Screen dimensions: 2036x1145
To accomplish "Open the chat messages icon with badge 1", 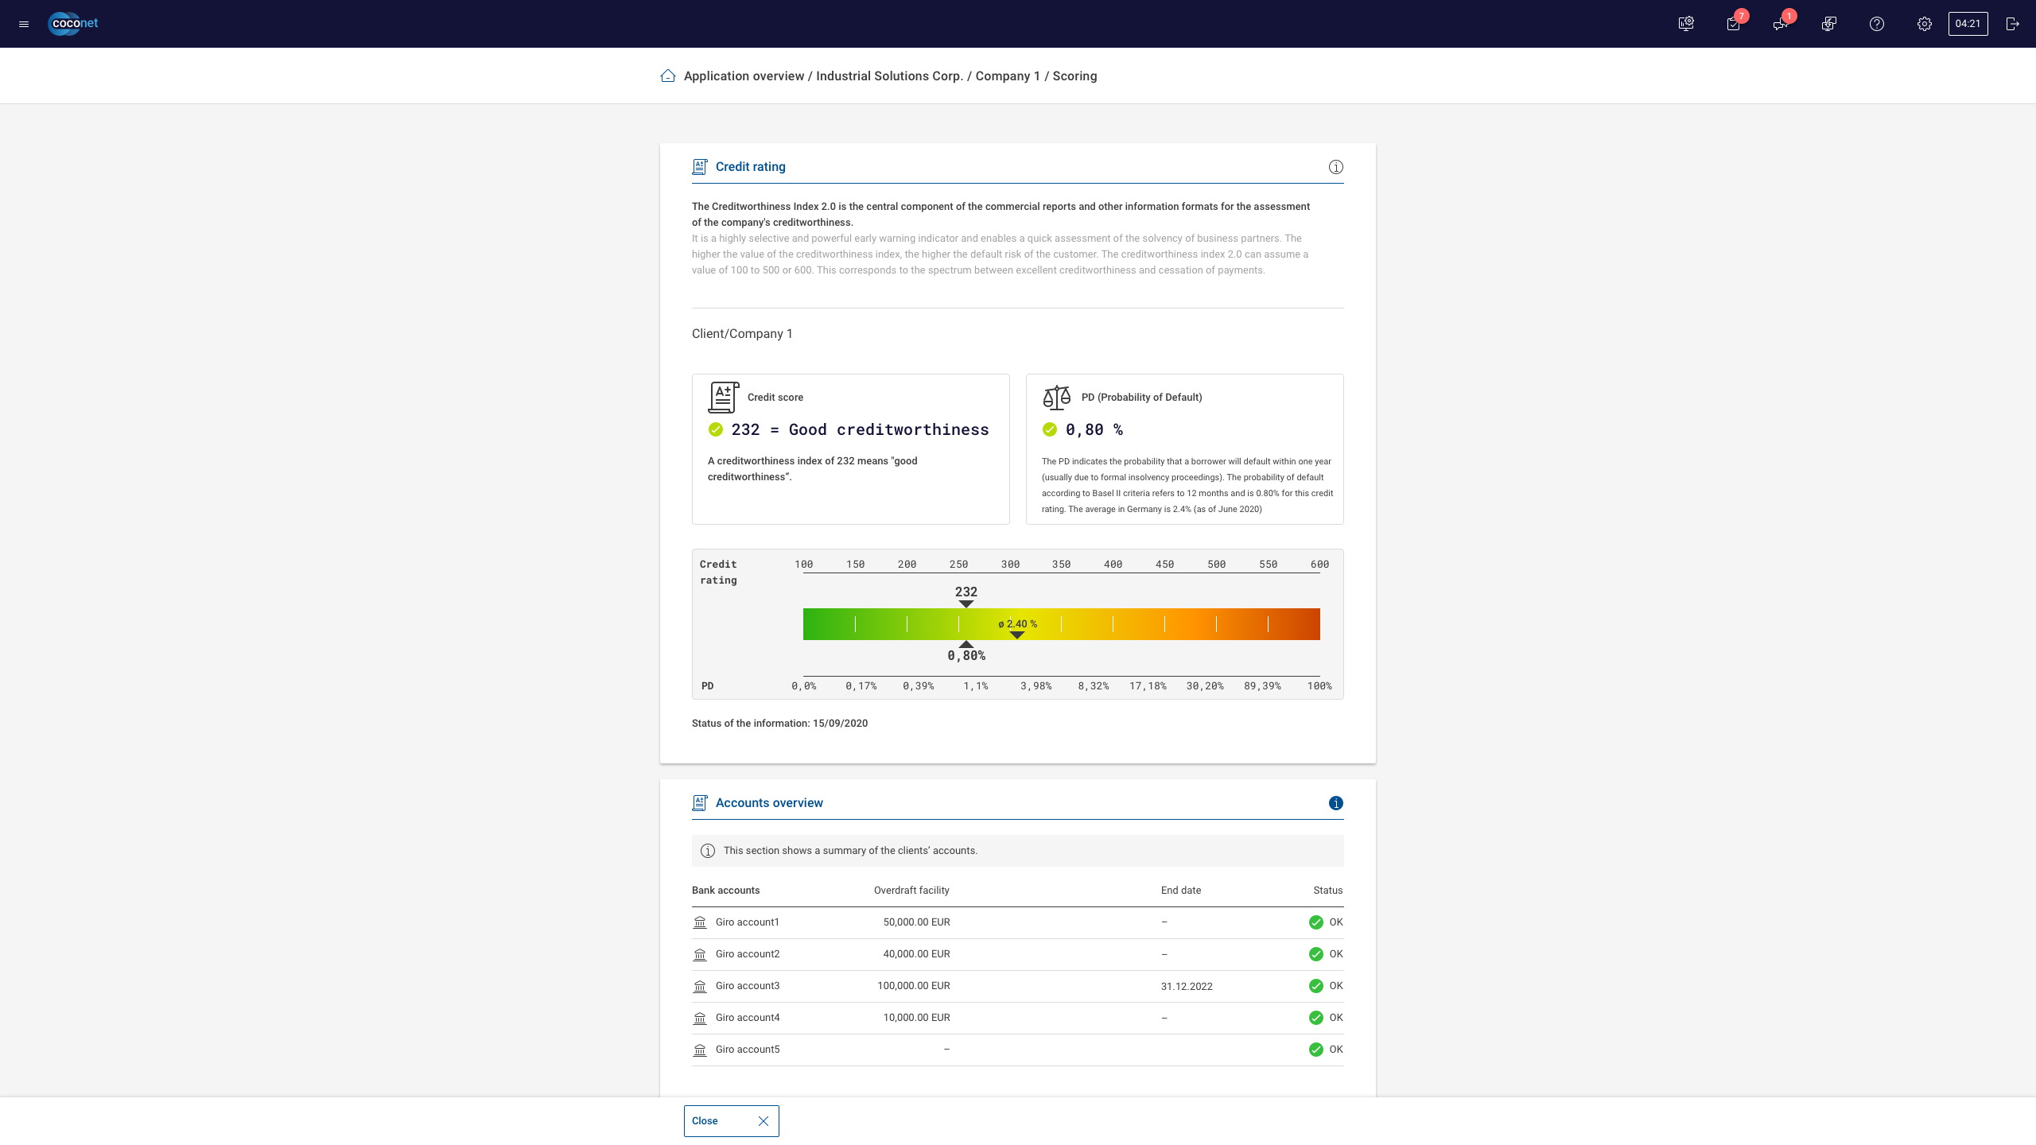I will point(1781,24).
